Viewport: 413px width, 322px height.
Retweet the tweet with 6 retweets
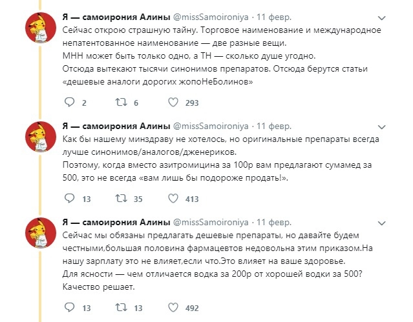pyautogui.click(x=120, y=103)
